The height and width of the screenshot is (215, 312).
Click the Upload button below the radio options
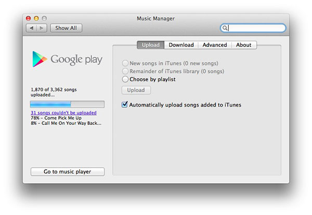pos(136,90)
